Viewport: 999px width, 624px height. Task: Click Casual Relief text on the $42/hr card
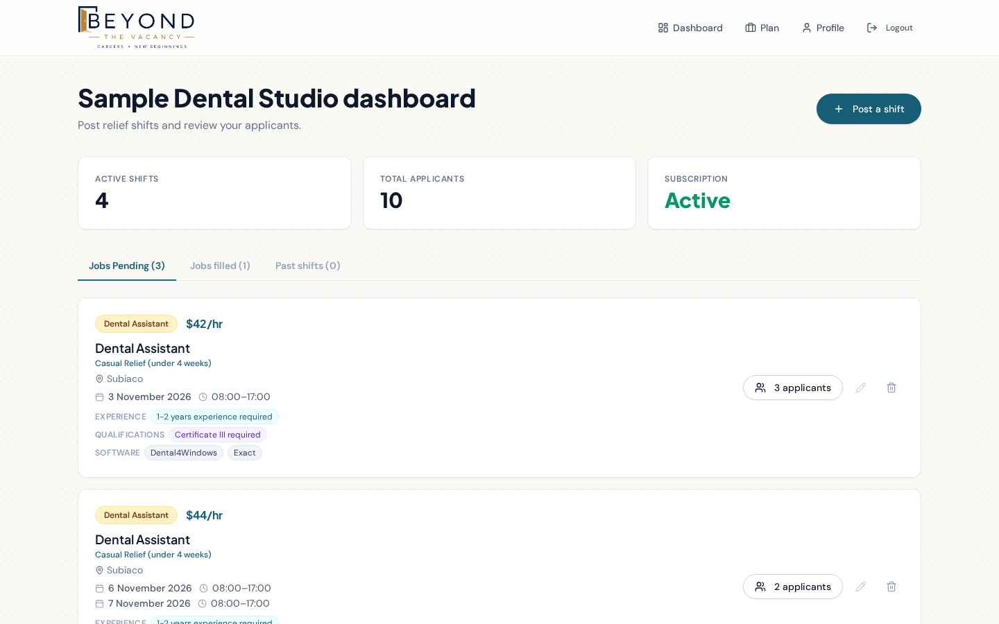pos(153,363)
